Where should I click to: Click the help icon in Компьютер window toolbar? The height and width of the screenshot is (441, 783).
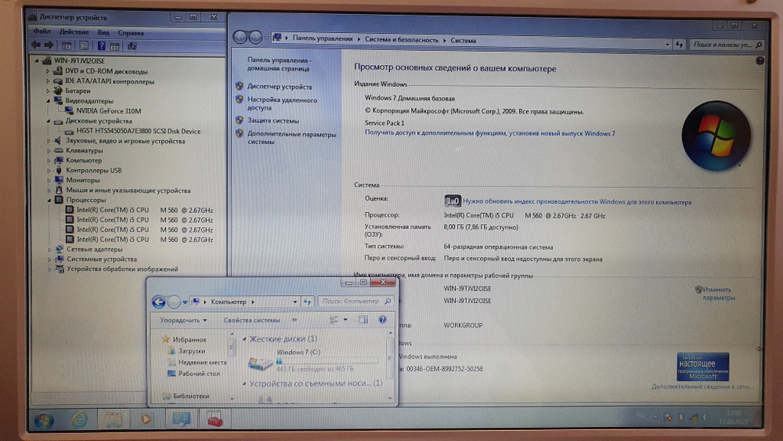(x=383, y=320)
